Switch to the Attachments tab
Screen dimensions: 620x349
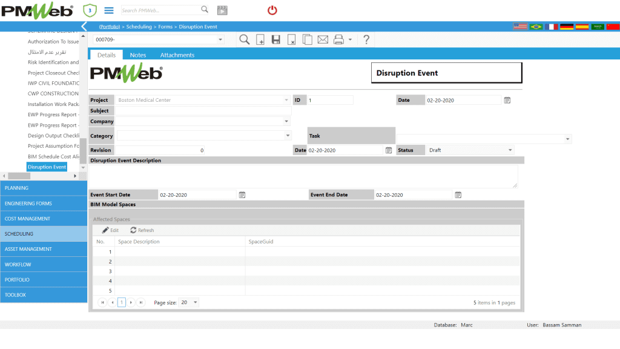tap(177, 55)
